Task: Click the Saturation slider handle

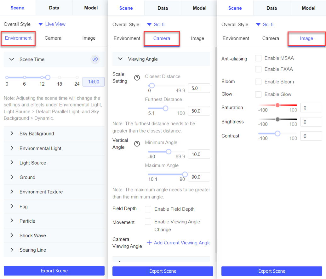Action: pyautogui.click(x=277, y=105)
